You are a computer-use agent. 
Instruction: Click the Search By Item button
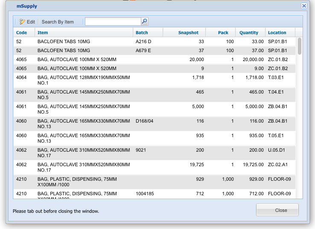[58, 22]
